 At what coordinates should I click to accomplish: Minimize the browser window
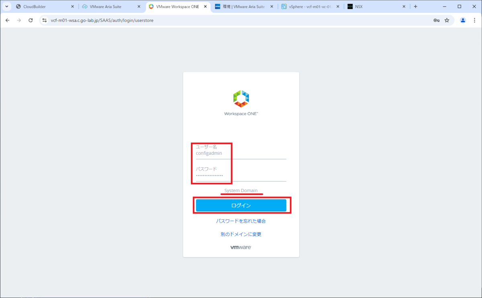click(x=445, y=6)
